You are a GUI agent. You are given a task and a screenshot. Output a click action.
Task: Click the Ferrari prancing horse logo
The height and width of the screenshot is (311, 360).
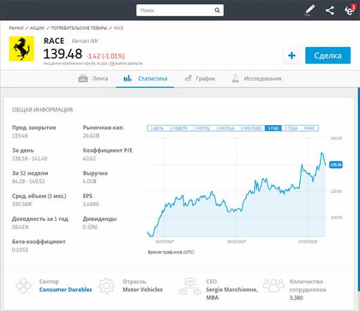[22, 49]
